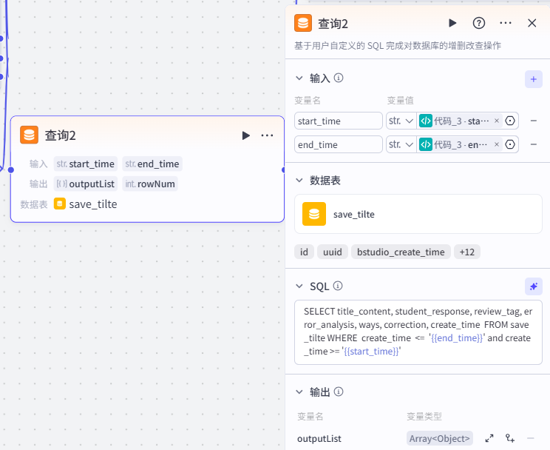Click the database icon in panel header
The image size is (550, 450).
pos(303,23)
